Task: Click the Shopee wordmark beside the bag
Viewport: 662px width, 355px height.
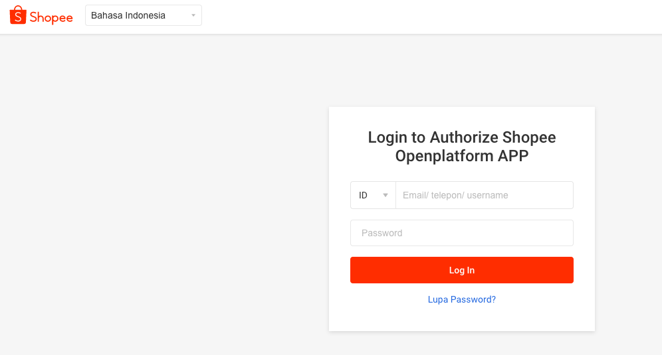Action: [51, 18]
